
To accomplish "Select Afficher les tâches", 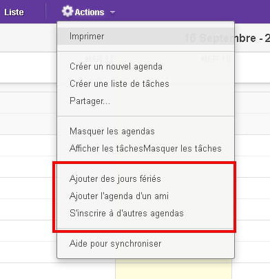I will [106, 148].
